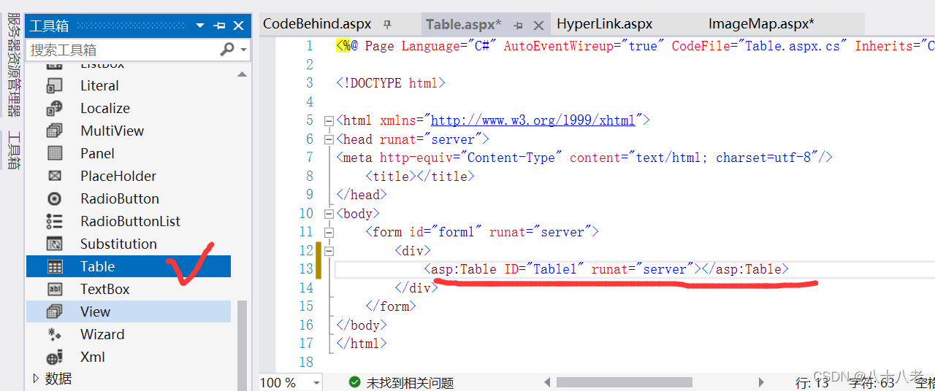Follow the http://www.w3.org/1999/xhtml link
The width and height of the screenshot is (935, 391).
pyautogui.click(x=533, y=120)
